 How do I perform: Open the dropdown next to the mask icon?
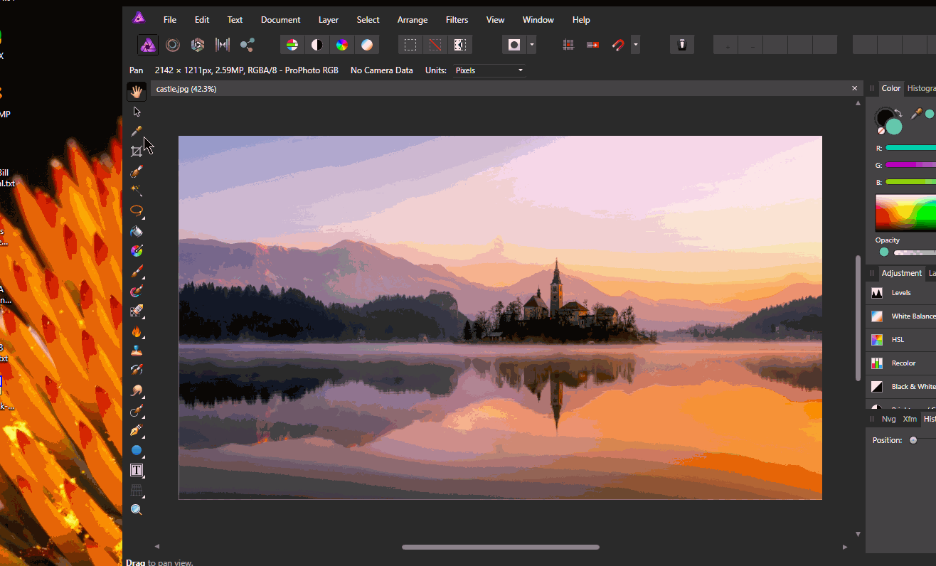click(531, 44)
